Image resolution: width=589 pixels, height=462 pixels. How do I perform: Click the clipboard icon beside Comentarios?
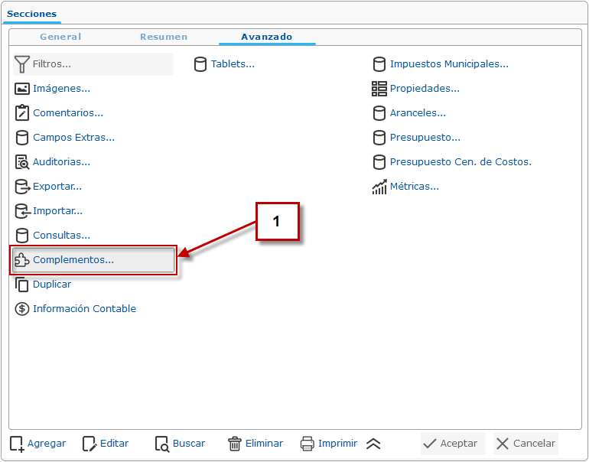coord(21,112)
